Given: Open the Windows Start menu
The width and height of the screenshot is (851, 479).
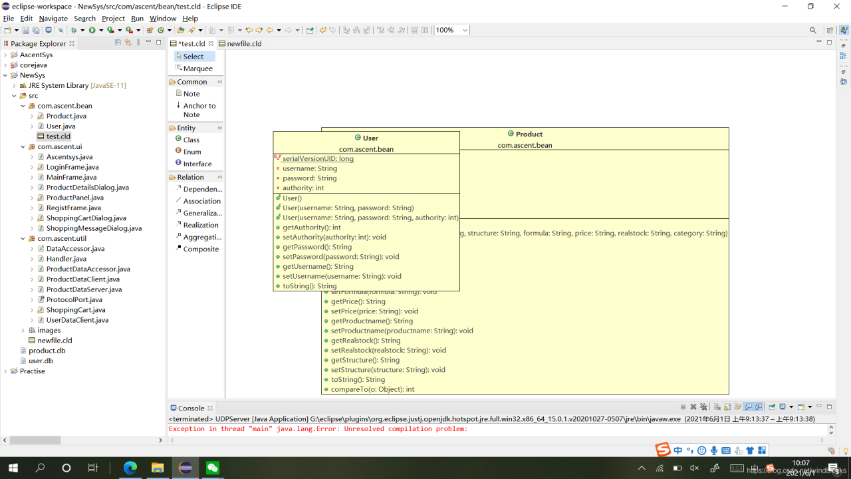Looking at the screenshot, I should pyautogui.click(x=13, y=468).
